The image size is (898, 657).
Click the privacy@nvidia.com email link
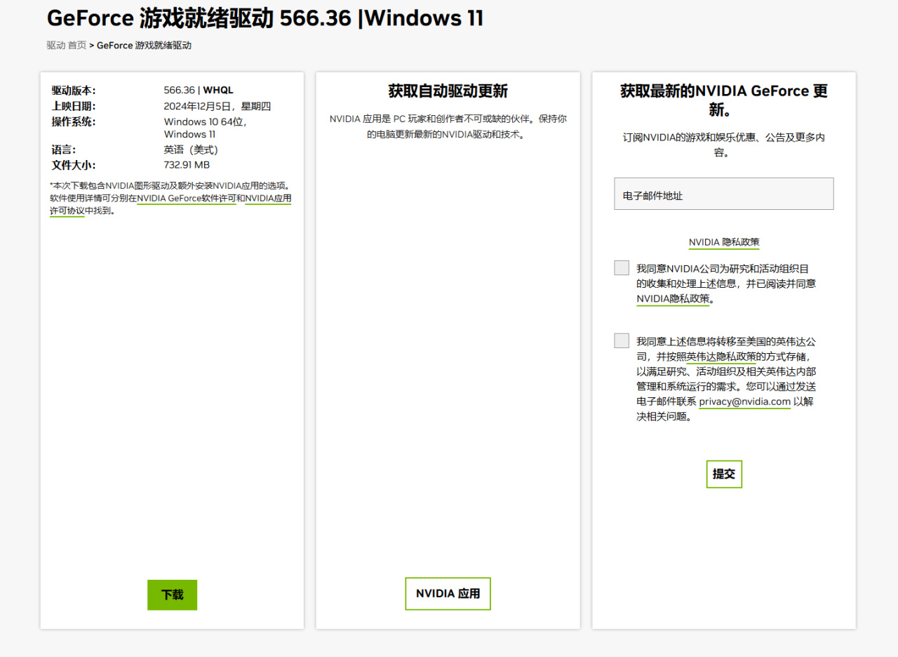coord(745,401)
